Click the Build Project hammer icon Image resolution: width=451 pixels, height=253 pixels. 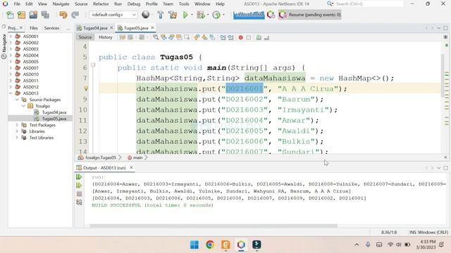coord(161,15)
